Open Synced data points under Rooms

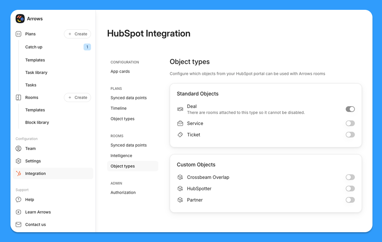tap(129, 145)
